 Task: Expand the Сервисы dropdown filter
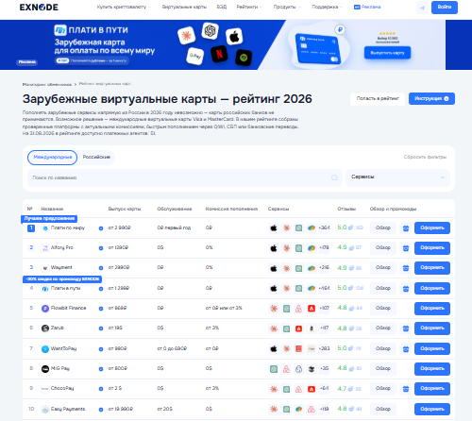point(397,177)
